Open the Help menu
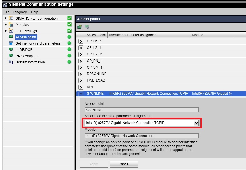246x170 pixels. 34,12
